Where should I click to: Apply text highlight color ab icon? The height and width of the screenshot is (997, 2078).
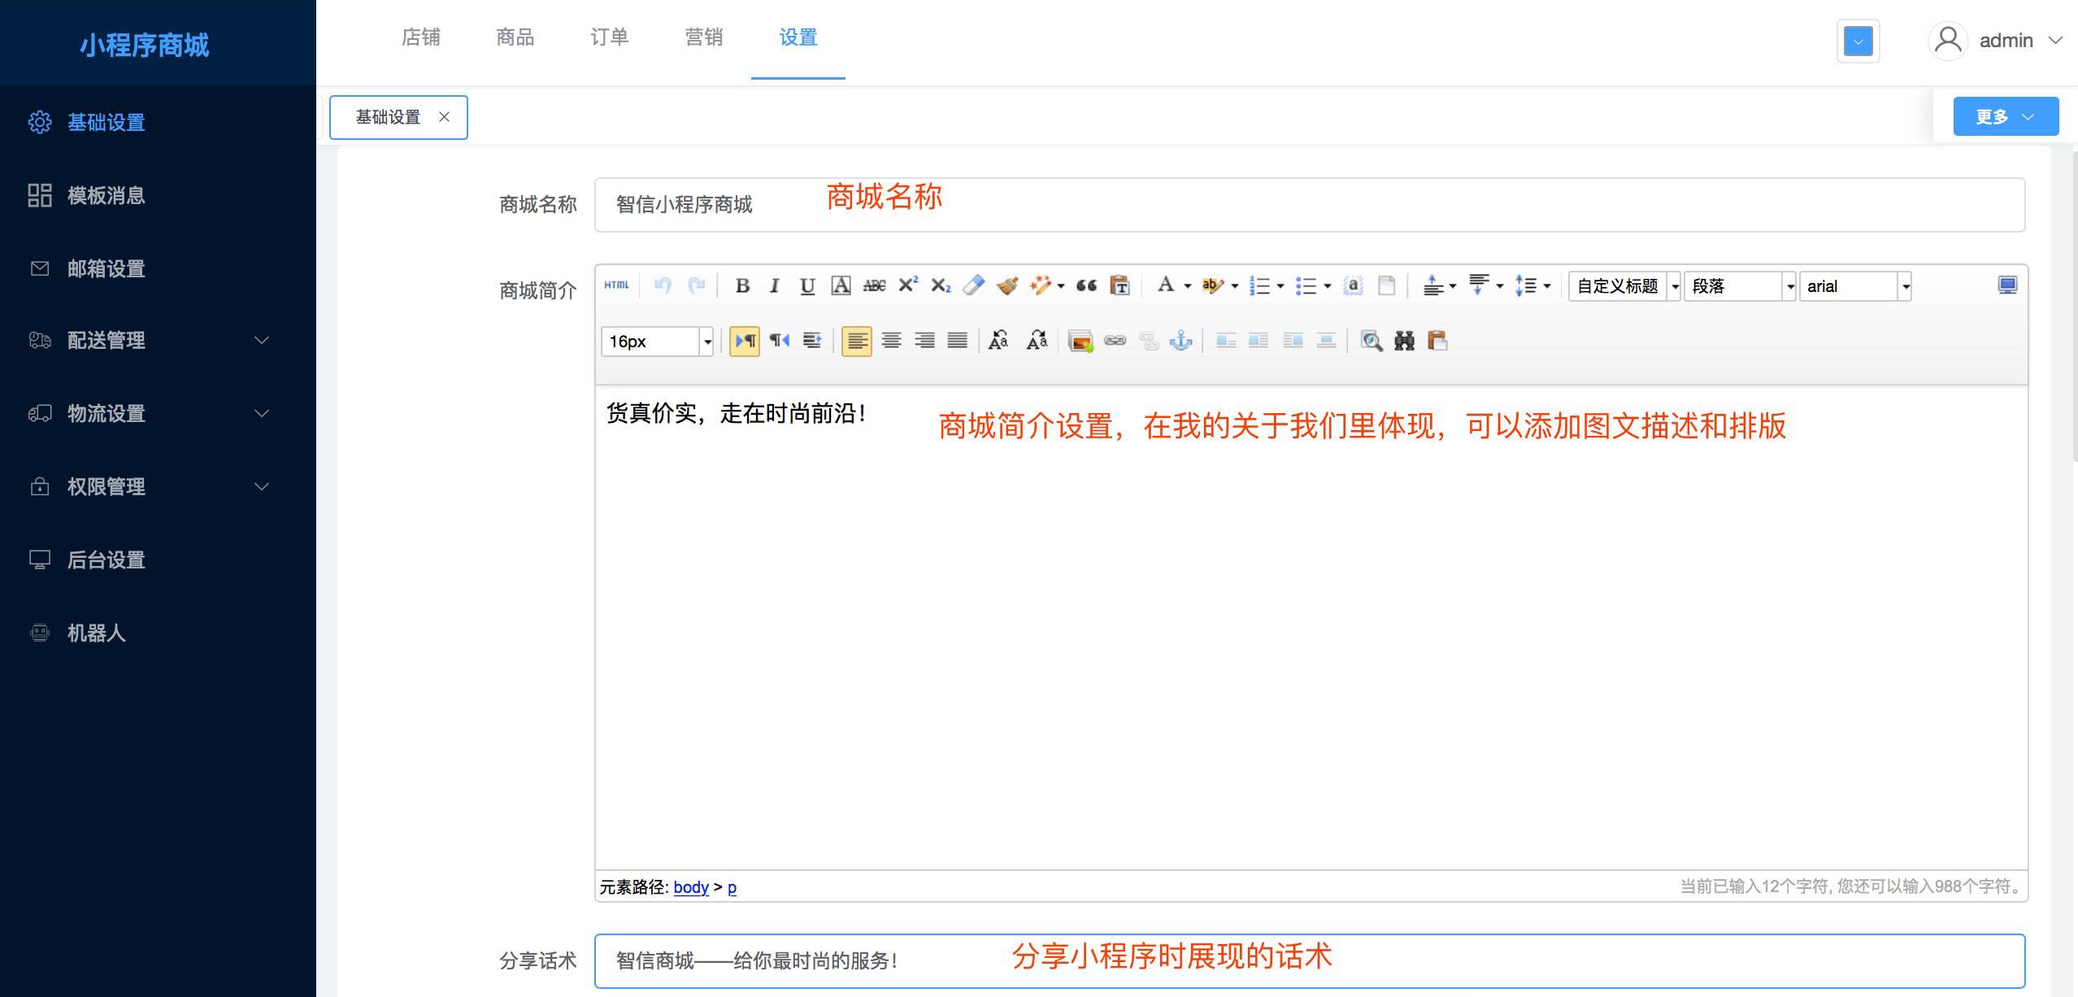point(1212,285)
